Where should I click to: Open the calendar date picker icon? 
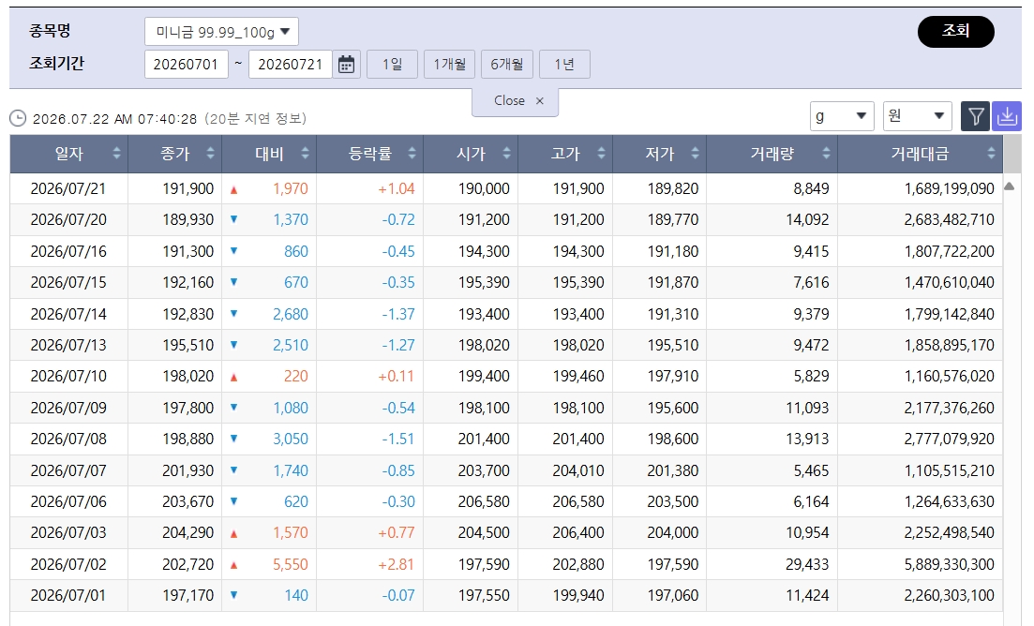[346, 64]
